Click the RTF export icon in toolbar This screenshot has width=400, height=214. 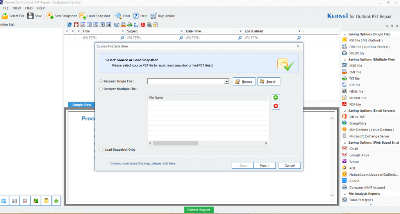point(136,25)
